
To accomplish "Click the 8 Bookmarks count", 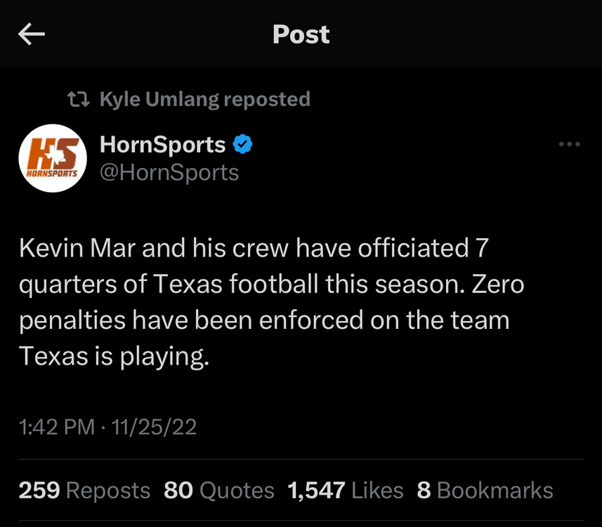I will pyautogui.click(x=485, y=490).
